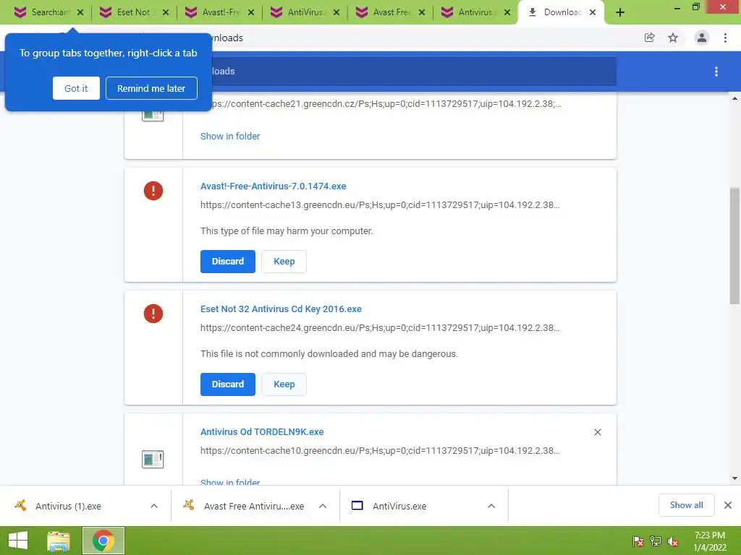Open the profile avatar icon
The width and height of the screenshot is (741, 555).
[702, 38]
